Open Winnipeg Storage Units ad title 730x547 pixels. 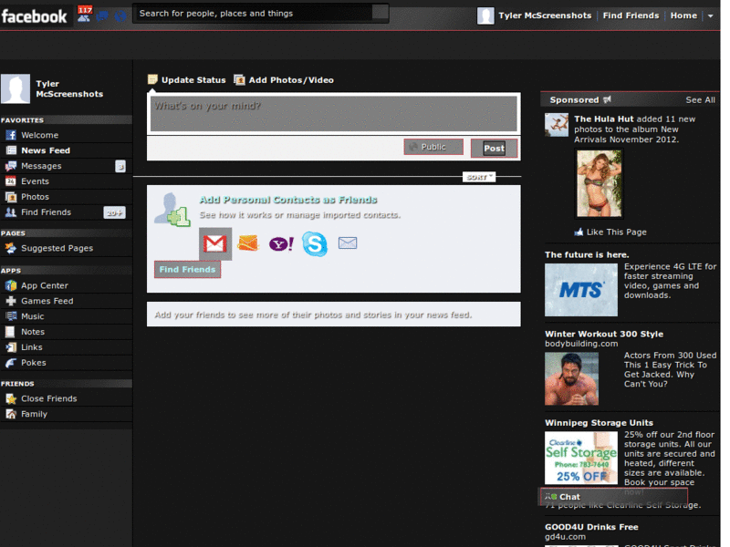point(599,423)
